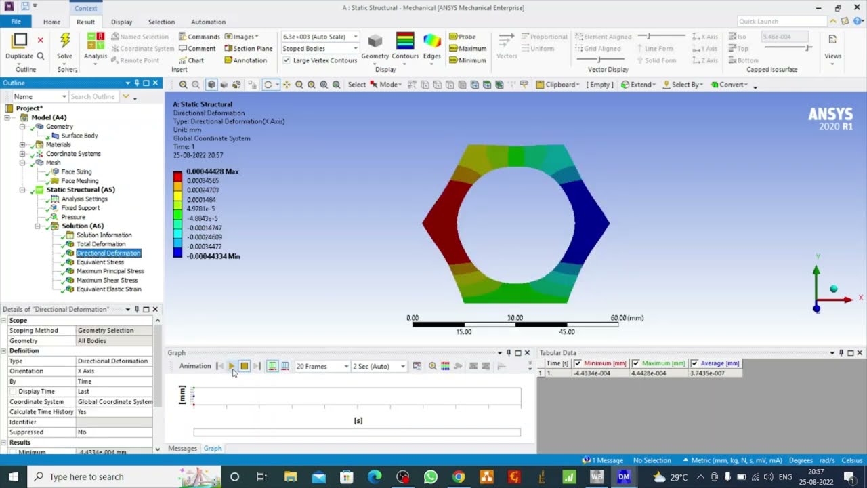Open the 6.3e+003 (Auto Scale) dropdown
Viewport: 867px width, 488px height.
click(x=320, y=37)
